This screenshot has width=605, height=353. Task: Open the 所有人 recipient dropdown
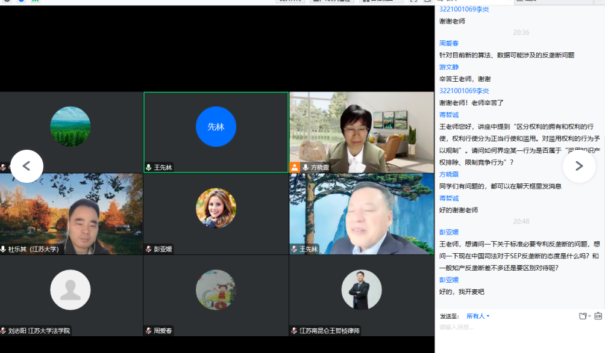click(x=478, y=316)
